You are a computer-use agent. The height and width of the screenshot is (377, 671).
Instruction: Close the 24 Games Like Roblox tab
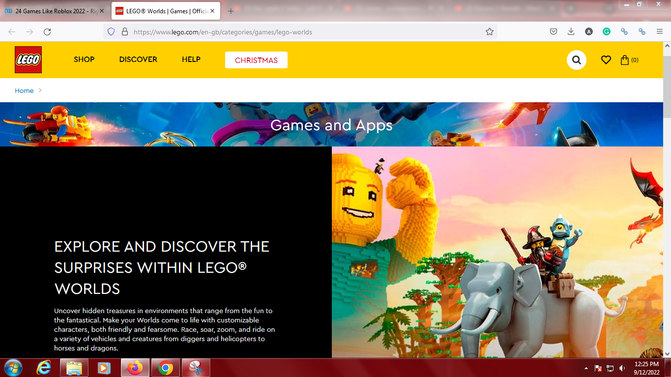point(102,11)
